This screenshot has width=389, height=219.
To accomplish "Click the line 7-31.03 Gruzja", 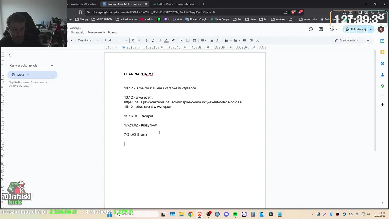I will click(x=136, y=134).
